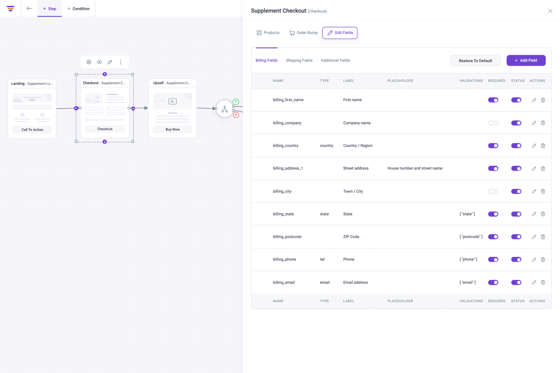Screen dimensions: 560x373
Task: Edit the billing_state field
Action: [x=534, y=214]
